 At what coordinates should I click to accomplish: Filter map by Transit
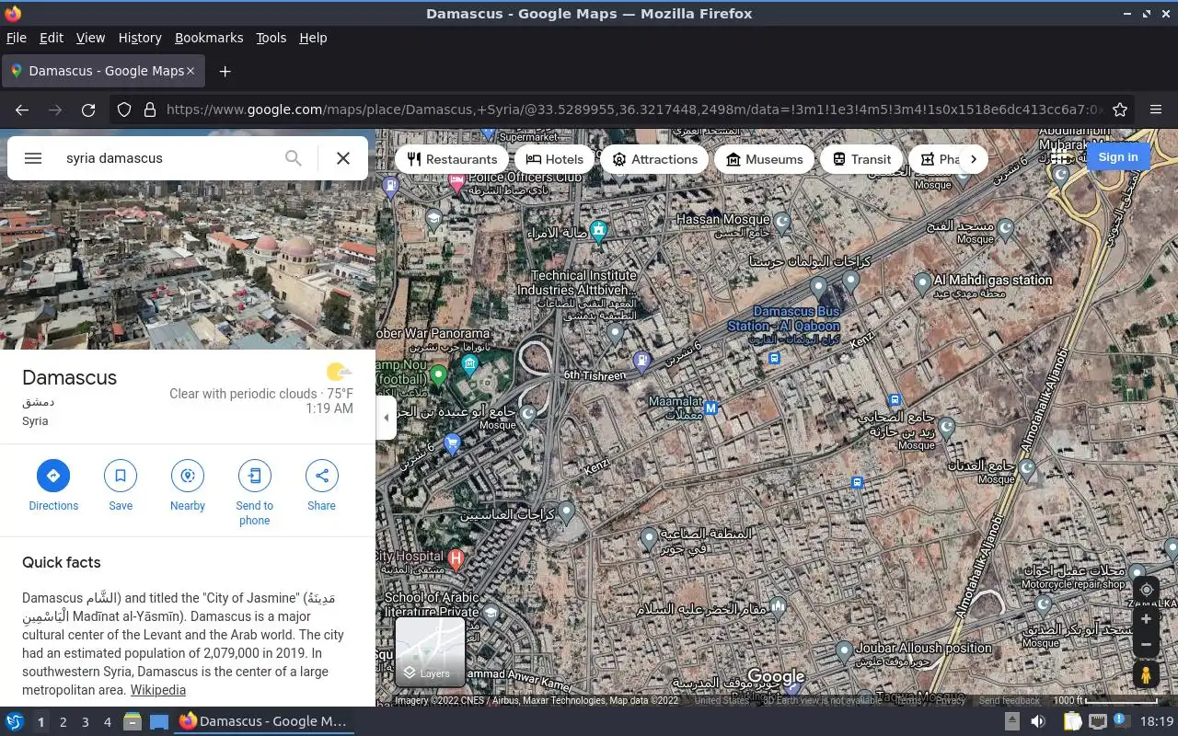[861, 159]
